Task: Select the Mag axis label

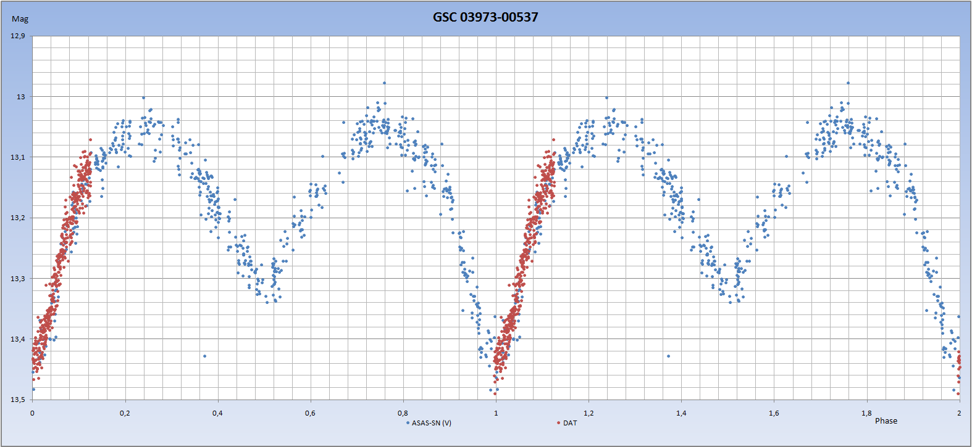Action: coord(20,19)
